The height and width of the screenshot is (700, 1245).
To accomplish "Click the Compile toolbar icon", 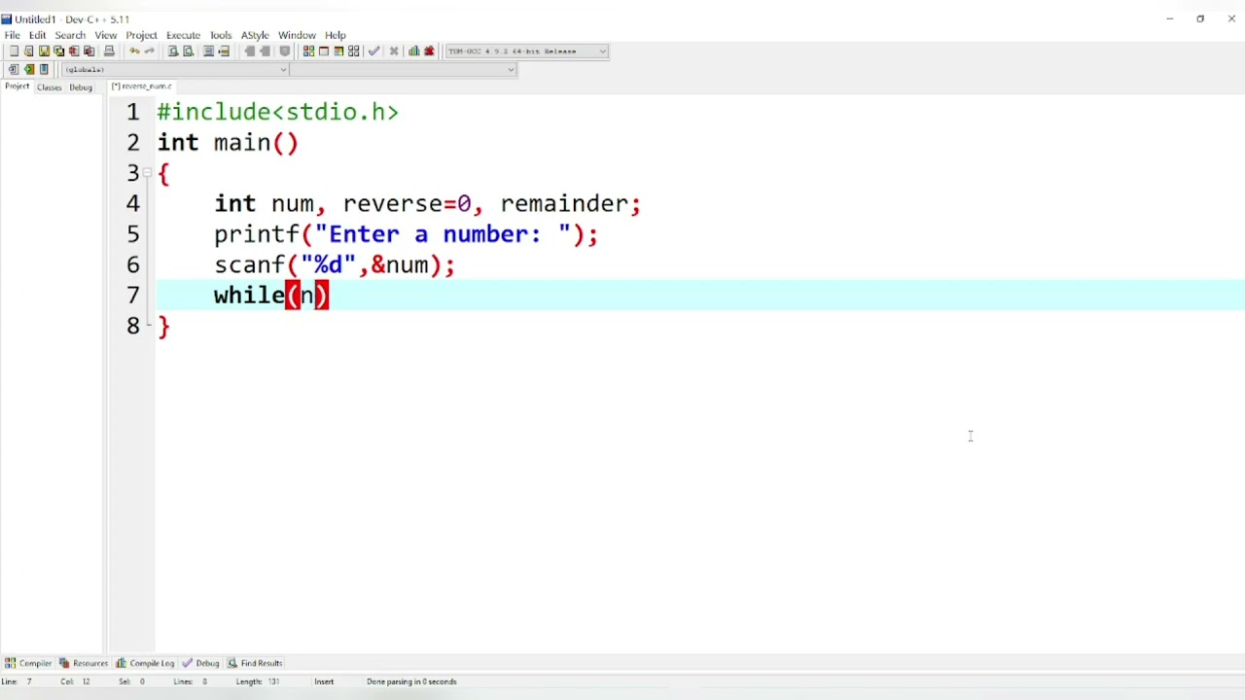I will [308, 51].
